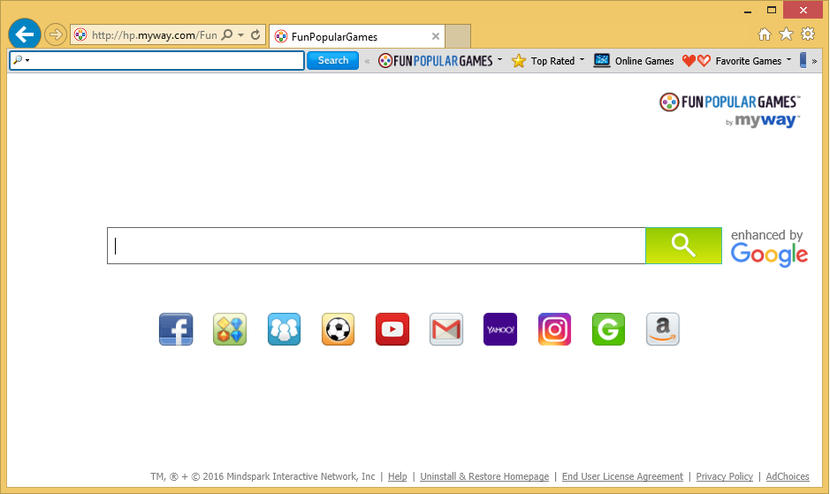Open the Help link in footer
This screenshot has width=830, height=494.
[x=398, y=476]
